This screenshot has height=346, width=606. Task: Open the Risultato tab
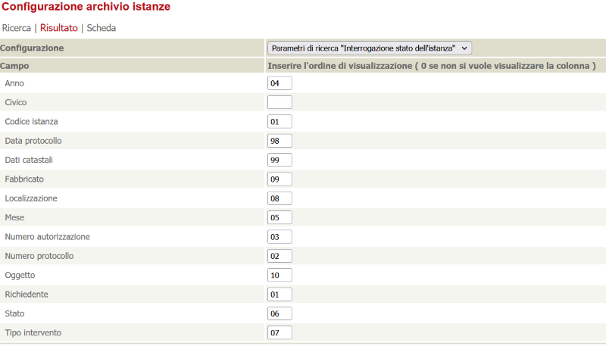click(x=59, y=28)
